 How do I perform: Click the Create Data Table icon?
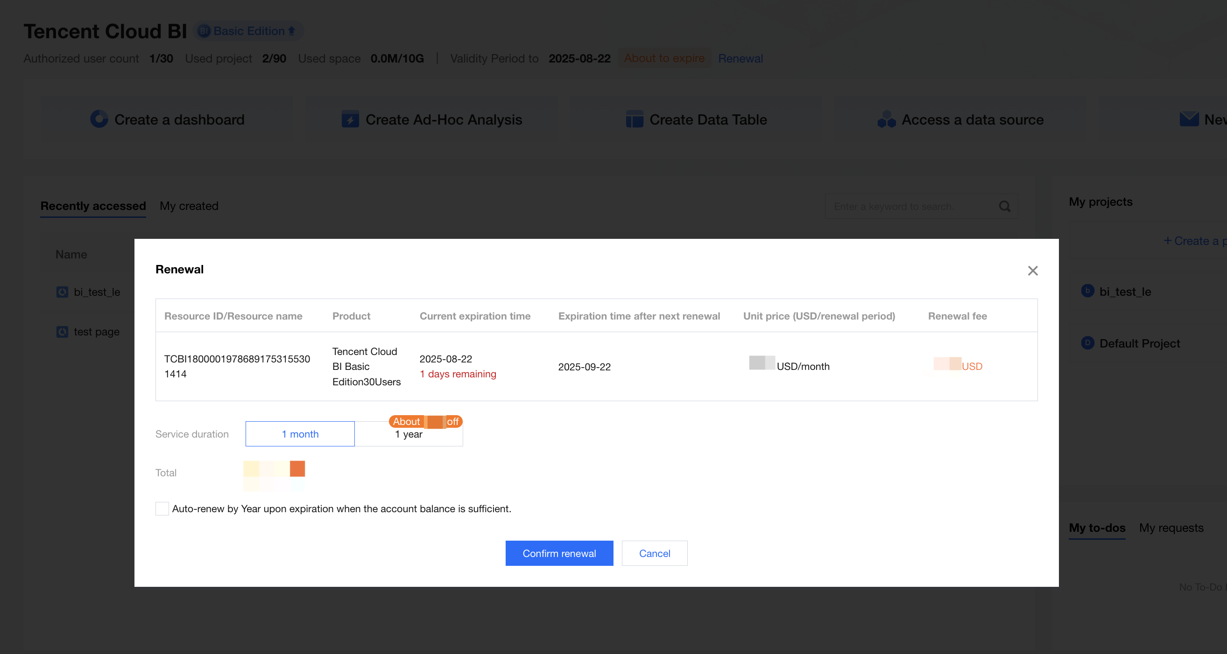[x=634, y=119]
